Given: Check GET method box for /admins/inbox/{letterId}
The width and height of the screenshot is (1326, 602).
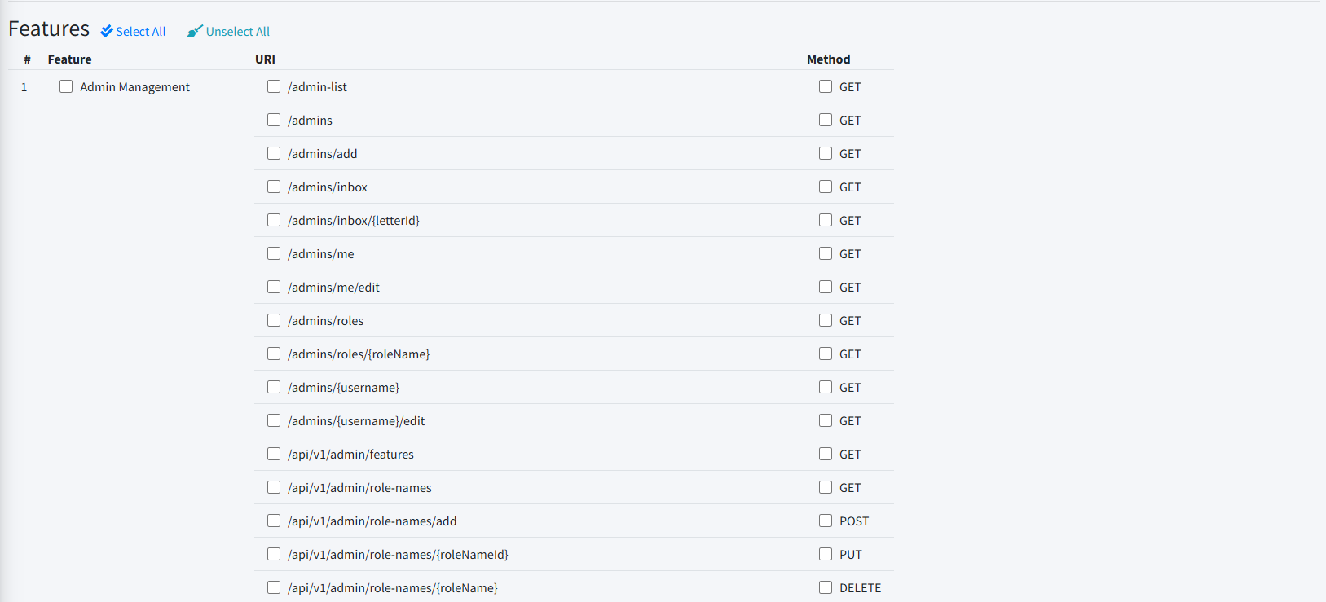Looking at the screenshot, I should [x=826, y=220].
